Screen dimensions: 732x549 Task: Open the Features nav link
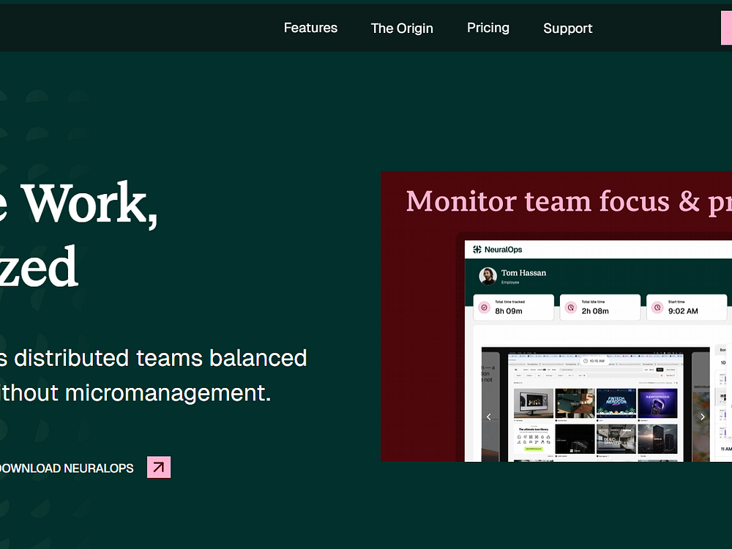(x=310, y=28)
